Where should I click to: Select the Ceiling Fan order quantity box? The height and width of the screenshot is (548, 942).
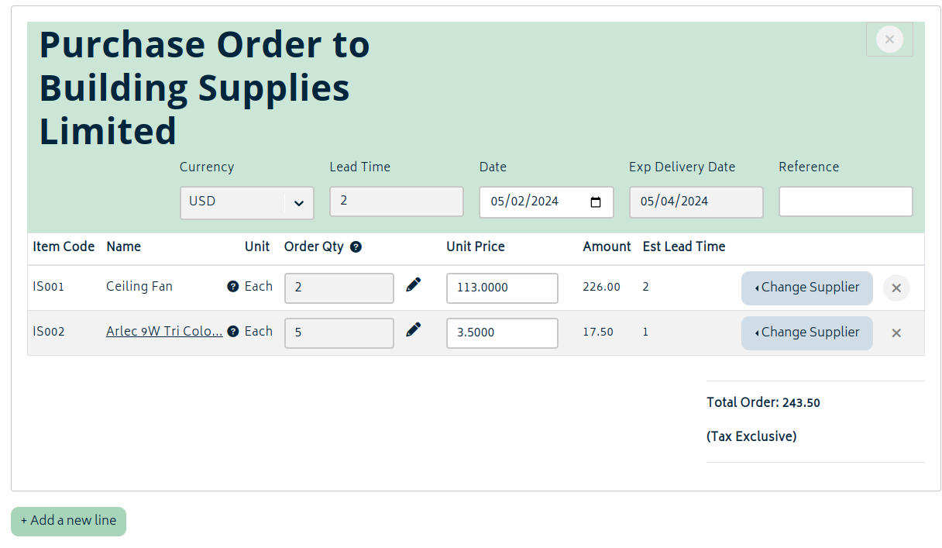point(339,288)
